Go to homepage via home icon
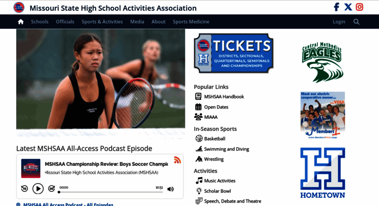Viewport: 379px width, 206px height. [21, 22]
